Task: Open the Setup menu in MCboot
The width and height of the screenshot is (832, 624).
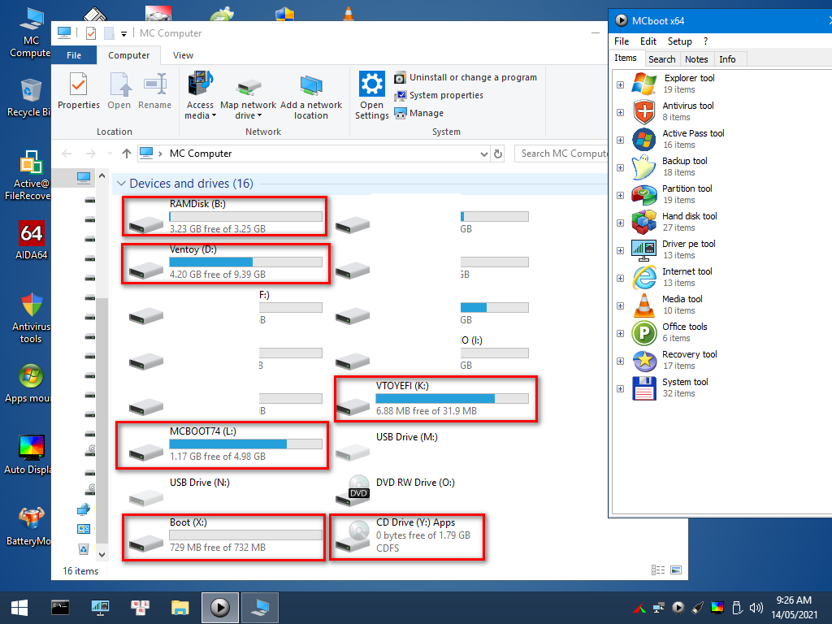Action: [680, 41]
